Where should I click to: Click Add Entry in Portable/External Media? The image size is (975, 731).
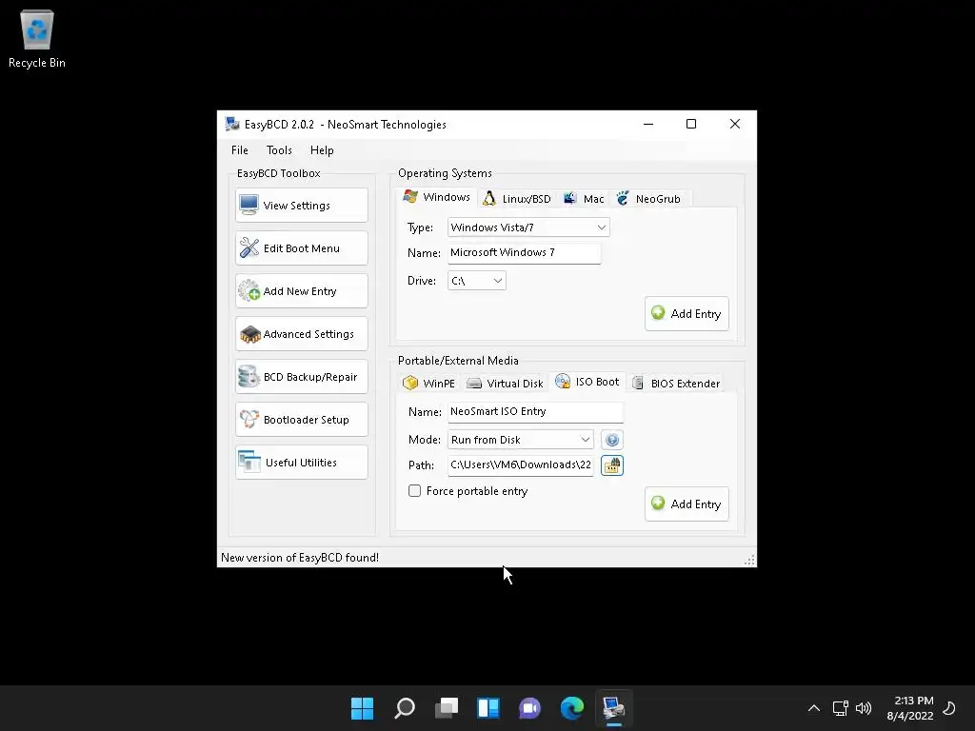click(687, 504)
